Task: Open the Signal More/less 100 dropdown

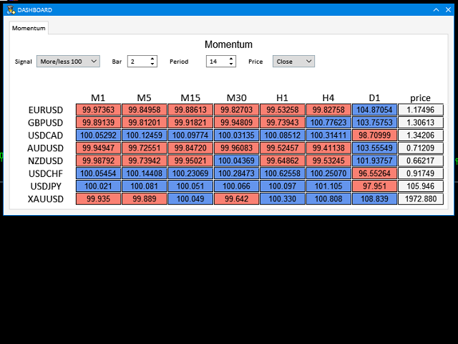Action: point(68,62)
